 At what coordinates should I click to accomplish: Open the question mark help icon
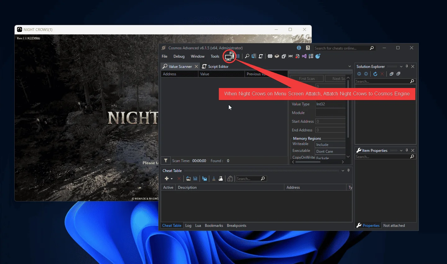(308, 48)
